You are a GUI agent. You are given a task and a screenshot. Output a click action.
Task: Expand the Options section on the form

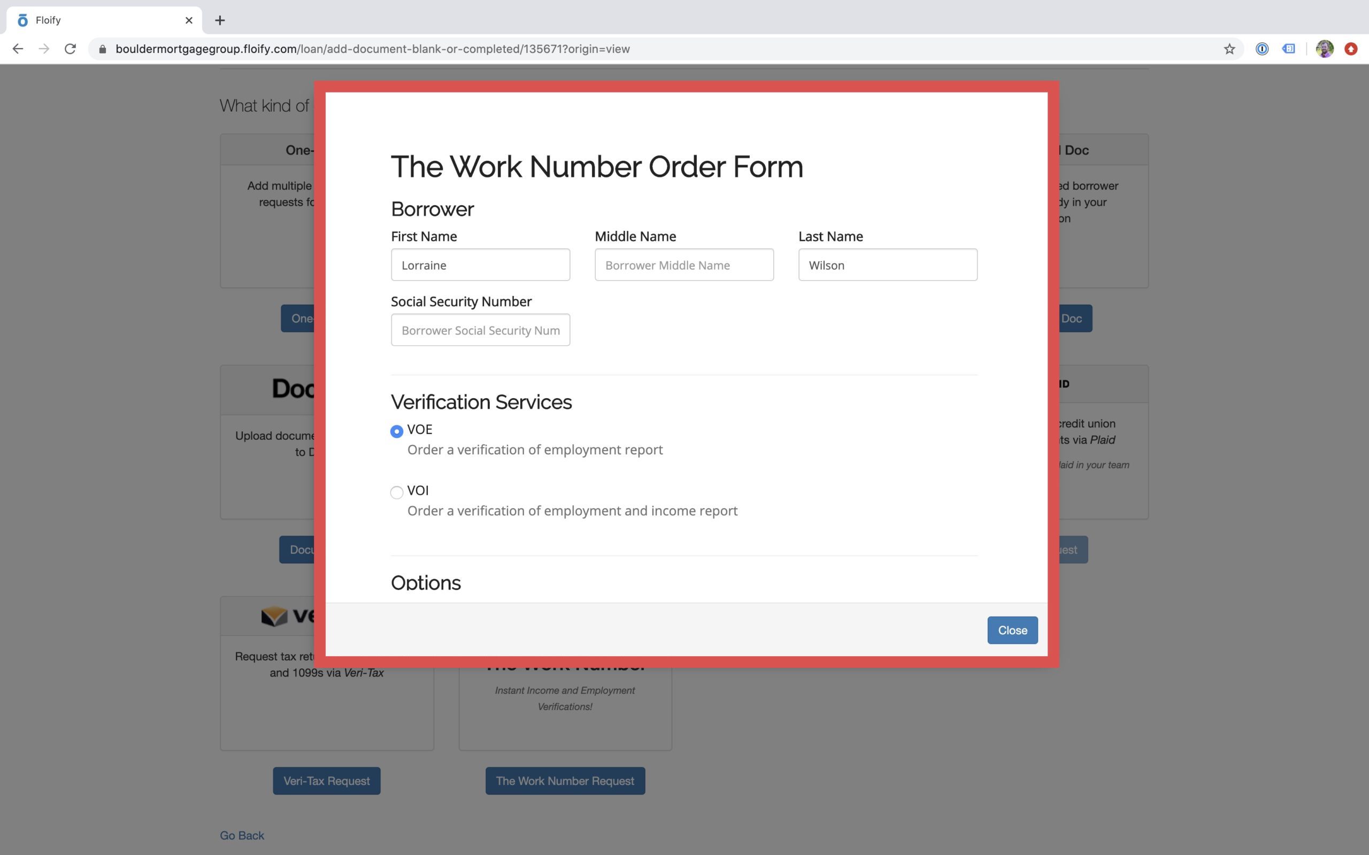(x=425, y=582)
